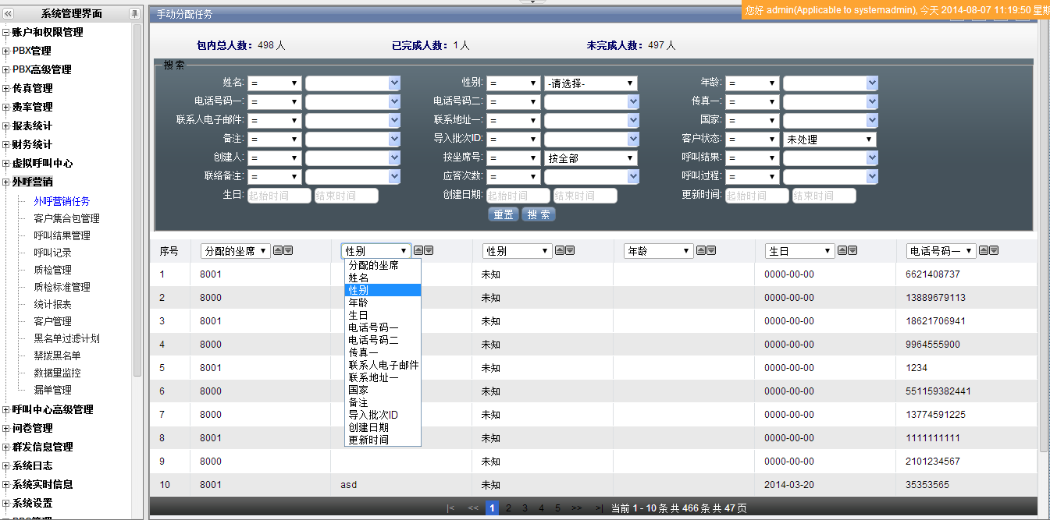Viewport: 1050px width, 520px height.
Task: Click the pin icon in sidebar header
Action: (134, 14)
